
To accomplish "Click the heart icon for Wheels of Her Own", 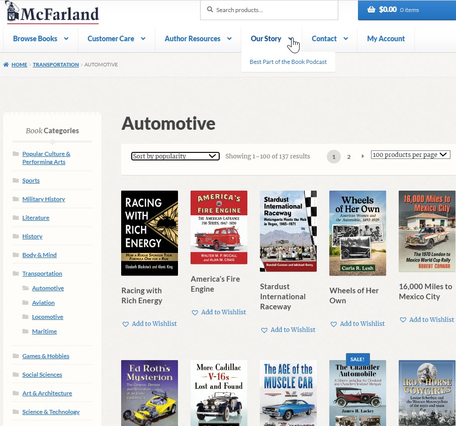I will [333, 324].
